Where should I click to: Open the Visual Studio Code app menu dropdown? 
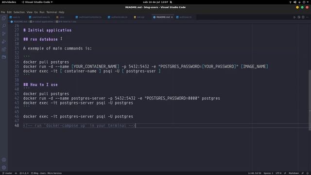[x=37, y=2]
